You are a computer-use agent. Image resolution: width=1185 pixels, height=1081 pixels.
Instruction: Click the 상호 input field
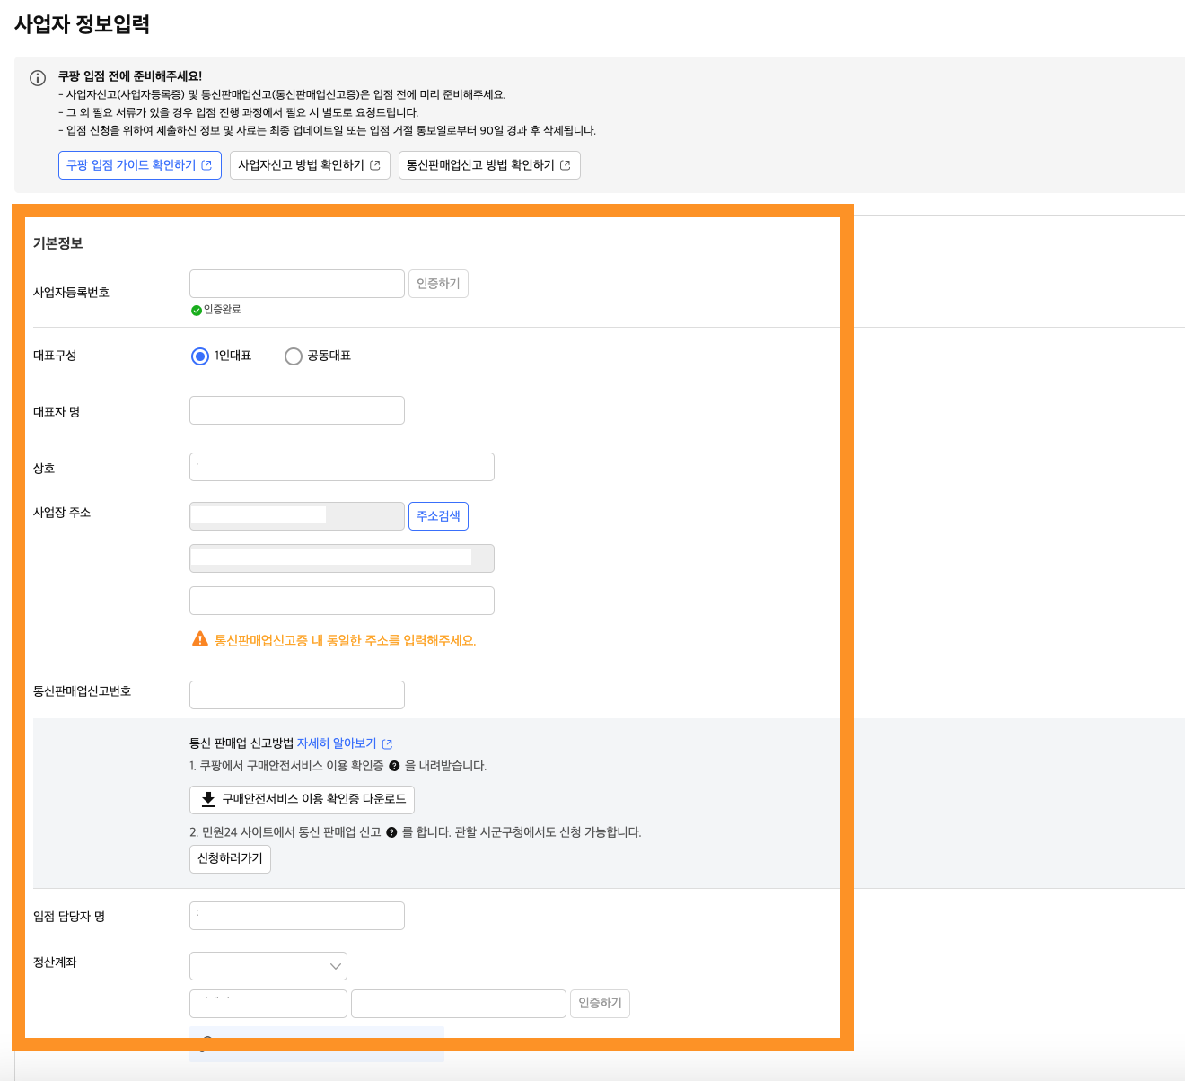(342, 467)
